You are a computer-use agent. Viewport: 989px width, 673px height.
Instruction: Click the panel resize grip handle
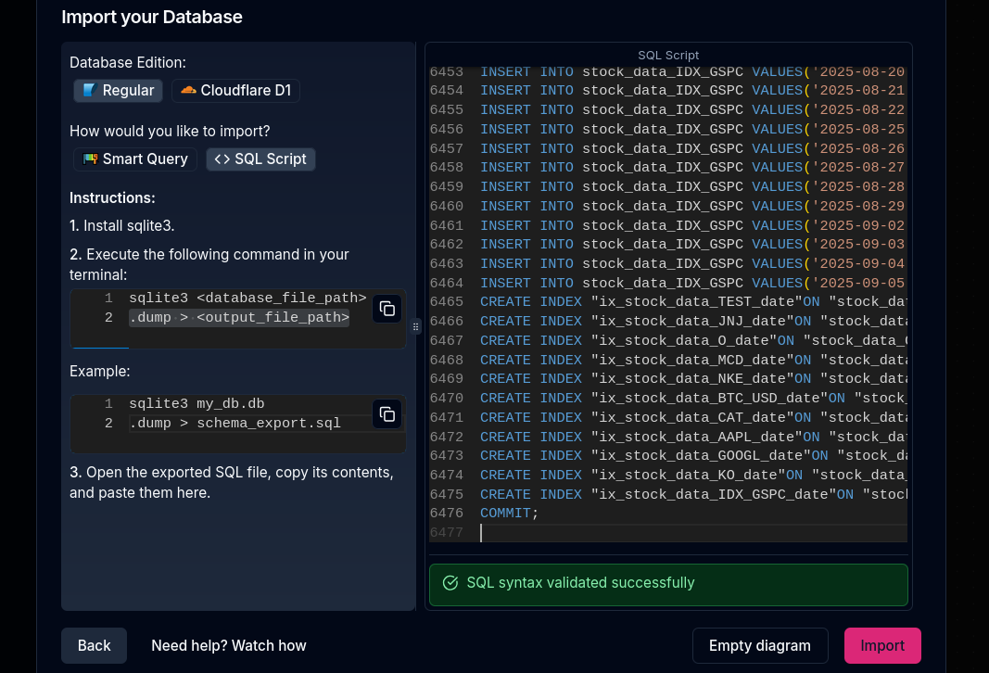click(x=415, y=326)
